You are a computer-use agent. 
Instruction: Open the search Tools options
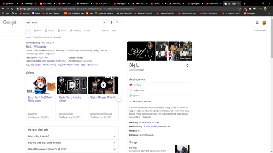[x=114, y=31]
